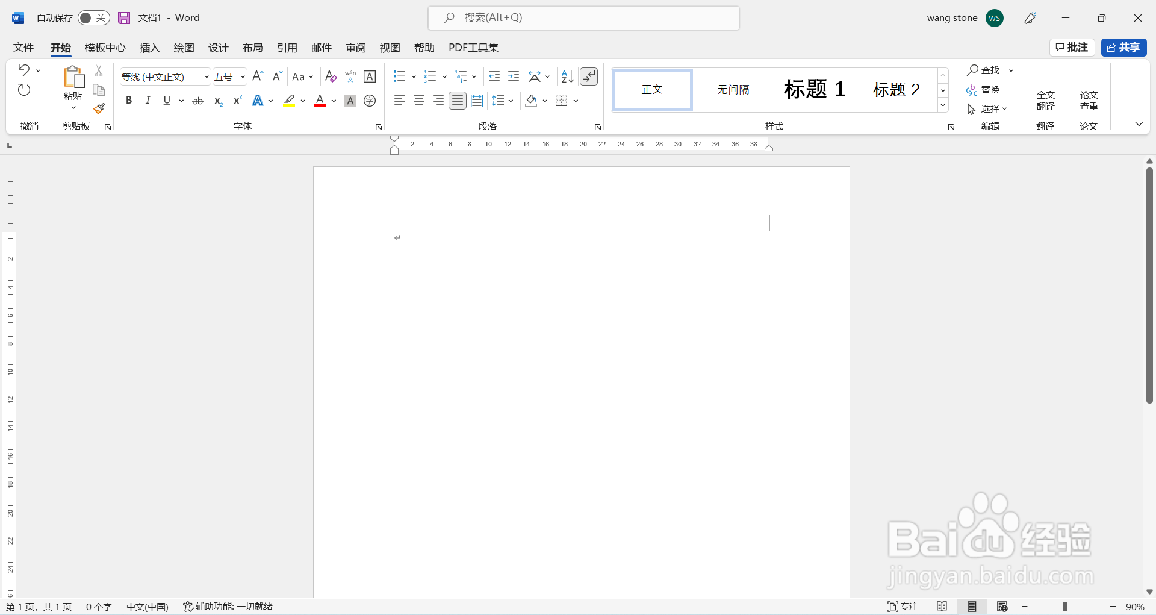This screenshot has width=1156, height=615.
Task: Click the vertical scrollbar thumb
Action: pos(1149,286)
